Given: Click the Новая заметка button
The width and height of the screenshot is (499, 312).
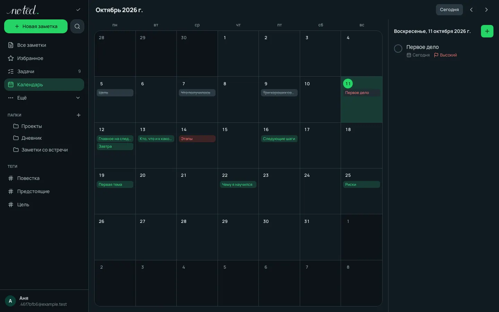Looking at the screenshot, I should (x=36, y=26).
